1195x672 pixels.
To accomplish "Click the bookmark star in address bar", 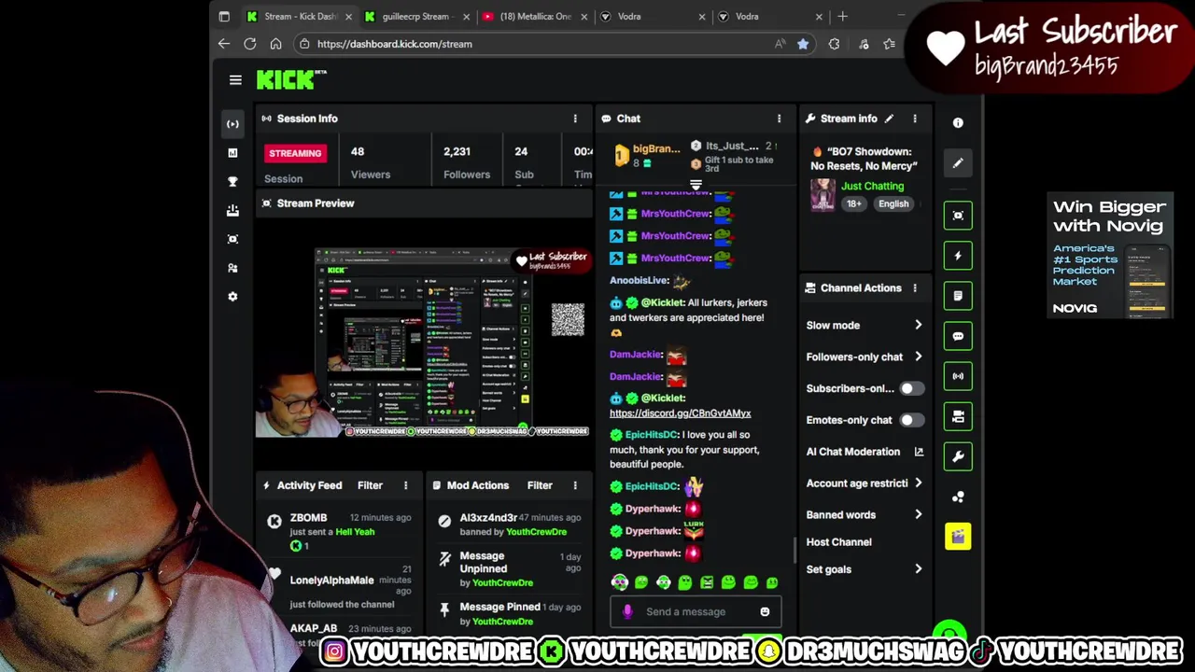I will pyautogui.click(x=803, y=44).
